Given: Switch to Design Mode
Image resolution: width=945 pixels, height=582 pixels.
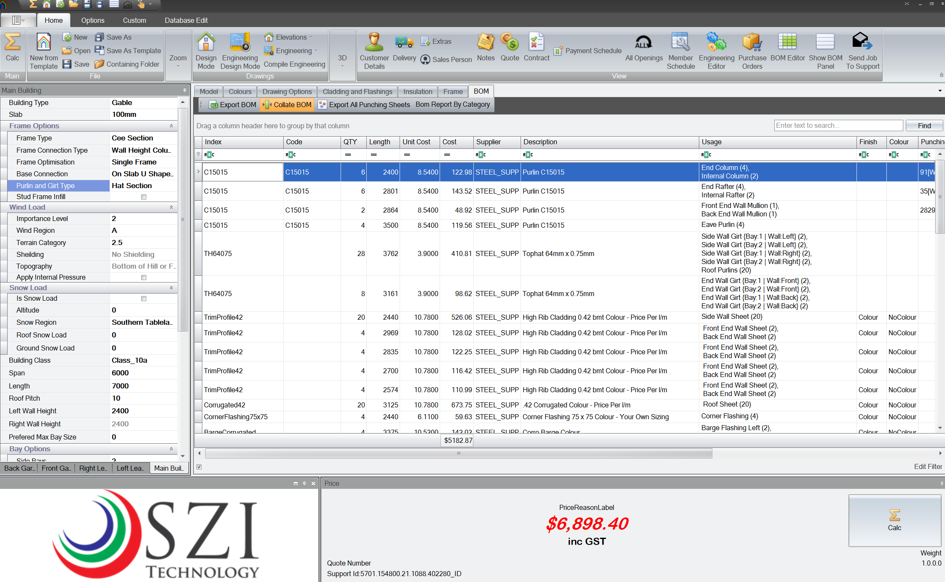Looking at the screenshot, I should 206,51.
